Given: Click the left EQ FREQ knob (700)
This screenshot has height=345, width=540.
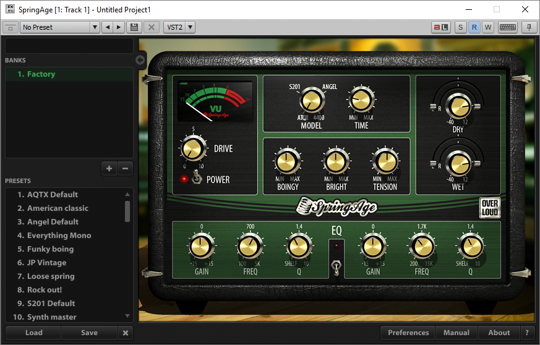Looking at the screenshot, I should click(250, 247).
